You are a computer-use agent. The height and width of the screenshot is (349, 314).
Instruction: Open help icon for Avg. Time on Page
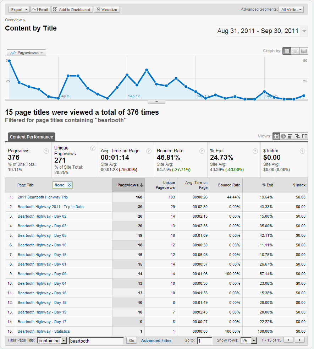click(149, 151)
